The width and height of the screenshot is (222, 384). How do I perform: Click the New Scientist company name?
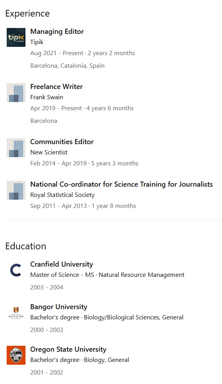tap(49, 152)
